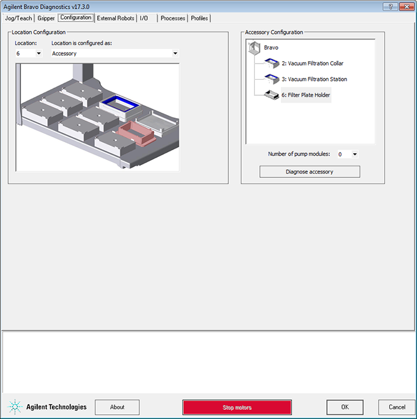Click the red Stop motors button
417x419 pixels.
[x=237, y=407]
